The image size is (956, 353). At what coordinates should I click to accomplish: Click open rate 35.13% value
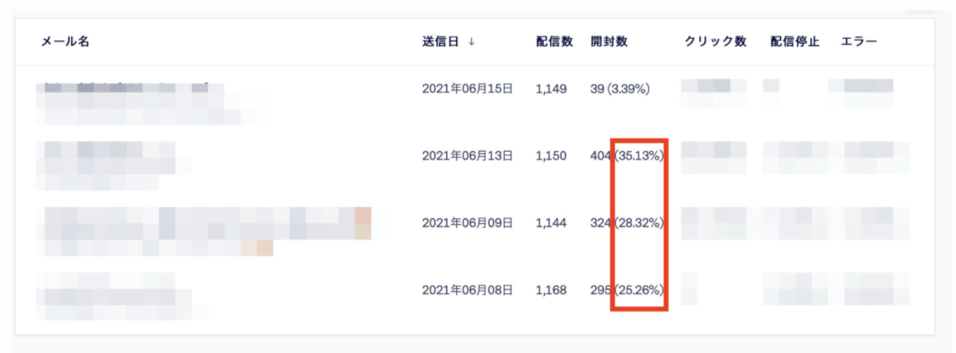(x=638, y=156)
